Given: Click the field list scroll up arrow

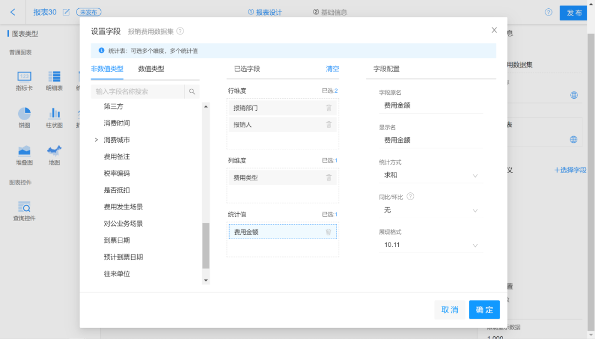Looking at the screenshot, I should (x=205, y=107).
